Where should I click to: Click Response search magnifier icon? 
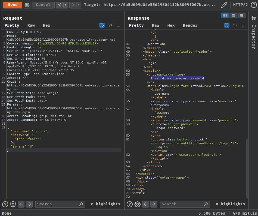click(x=206, y=204)
